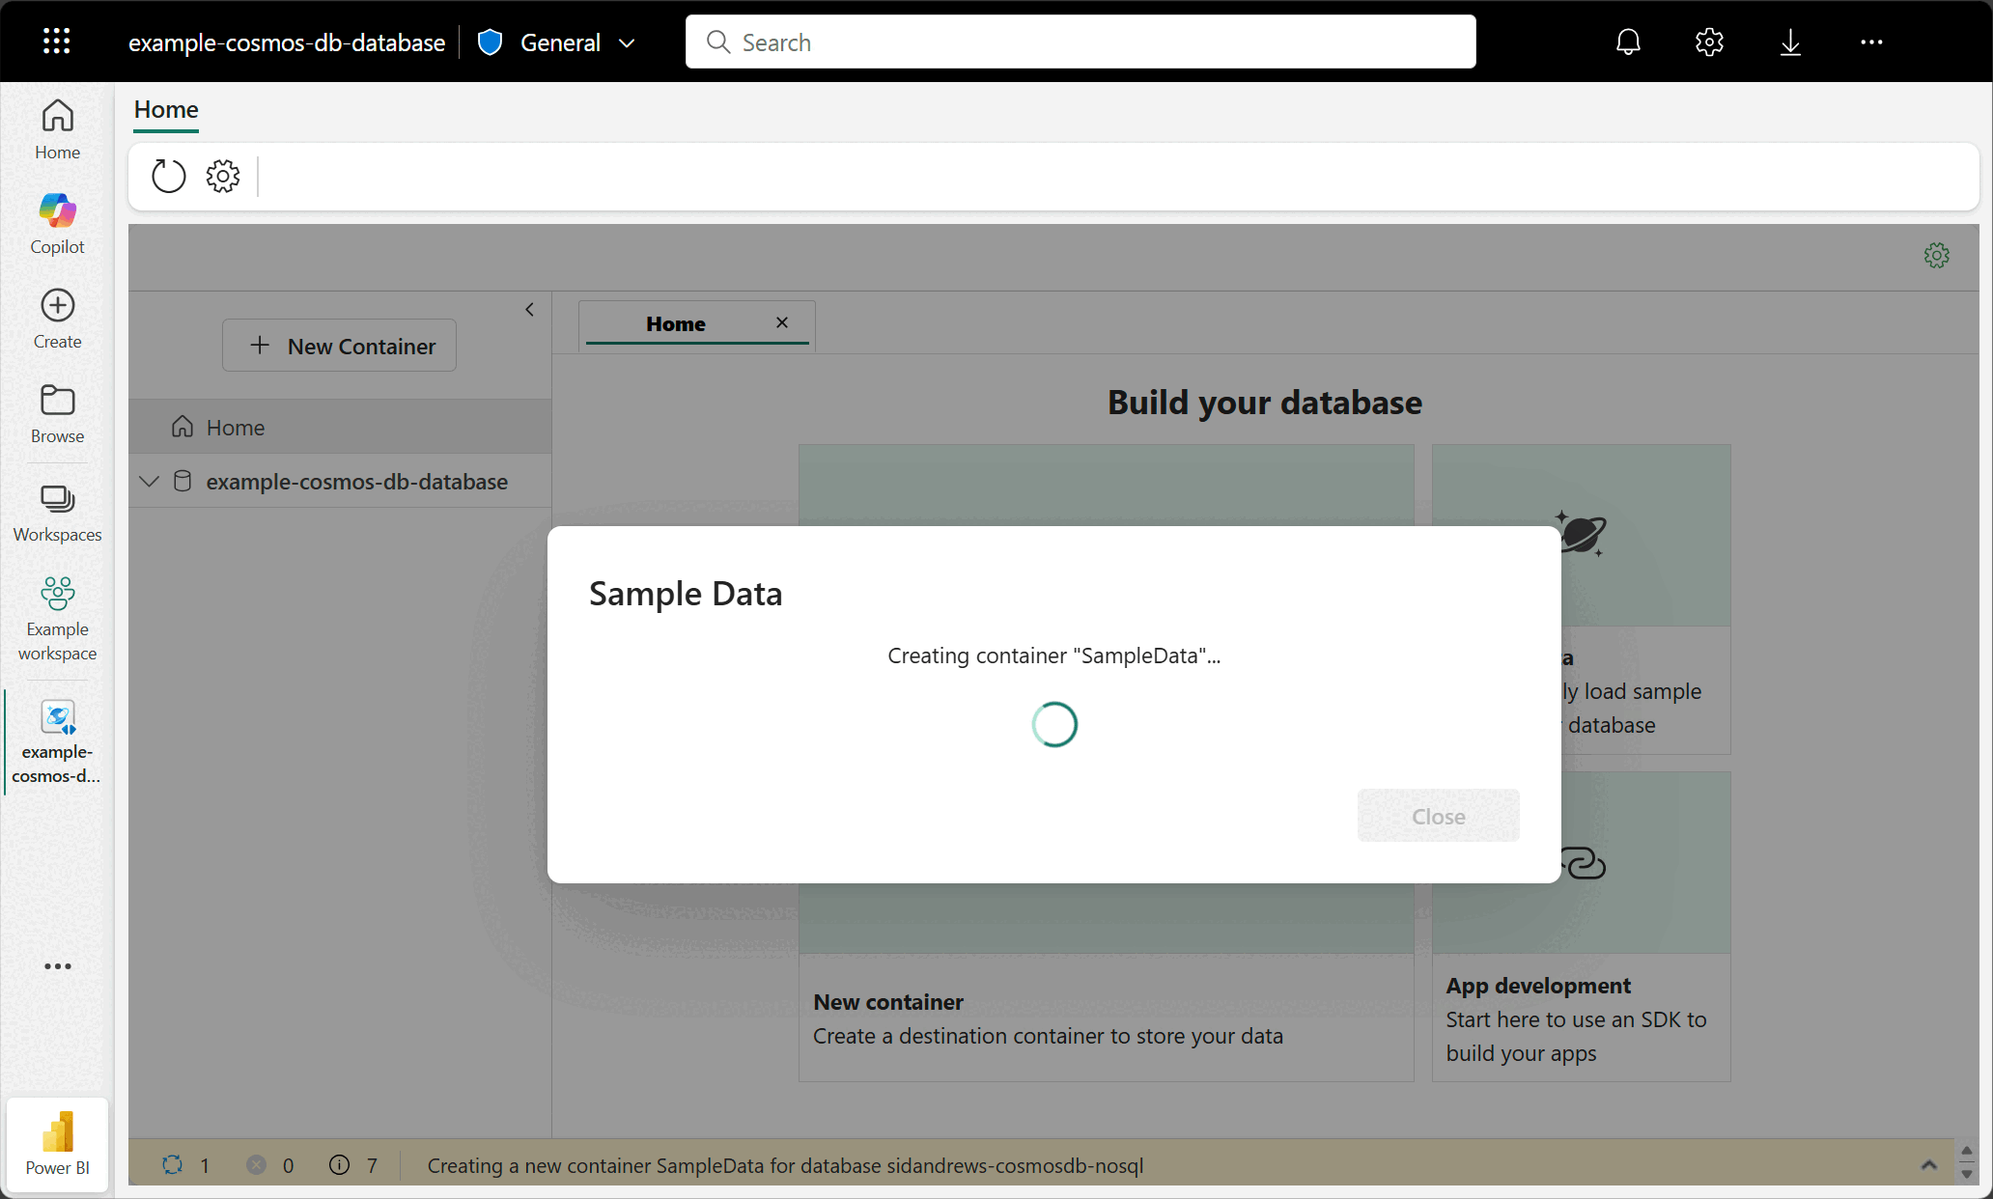
Task: Click the example-cosmos-db-database title
Action: click(287, 42)
